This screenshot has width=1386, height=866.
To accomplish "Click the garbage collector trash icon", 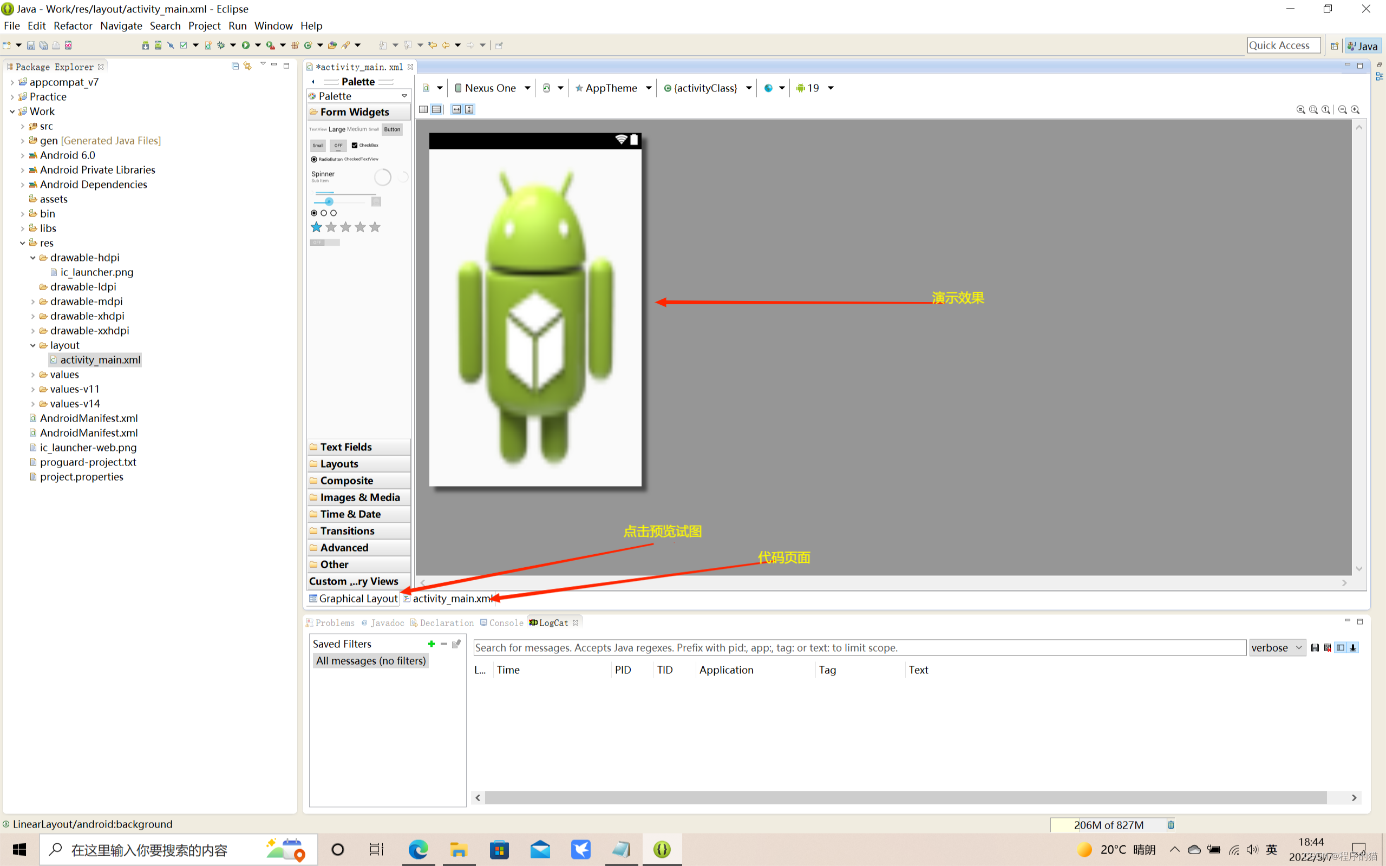I will (x=1171, y=825).
